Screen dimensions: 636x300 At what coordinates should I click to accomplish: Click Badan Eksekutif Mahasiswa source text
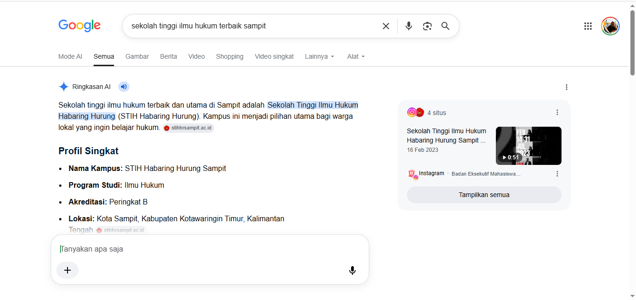[486, 174]
